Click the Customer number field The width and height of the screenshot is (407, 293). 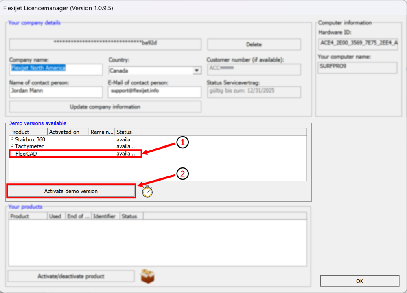(254, 69)
